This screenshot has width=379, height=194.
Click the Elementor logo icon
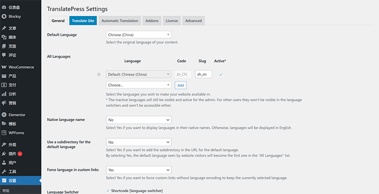pos(4,115)
